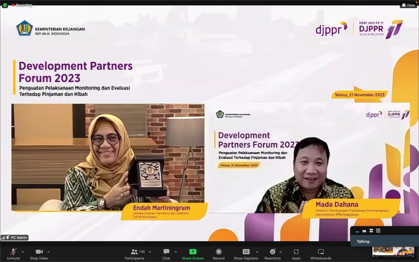Image resolution: width=419 pixels, height=262 pixels.
Task: Expand chat options arrow beside Chat
Action: [x=176, y=252]
